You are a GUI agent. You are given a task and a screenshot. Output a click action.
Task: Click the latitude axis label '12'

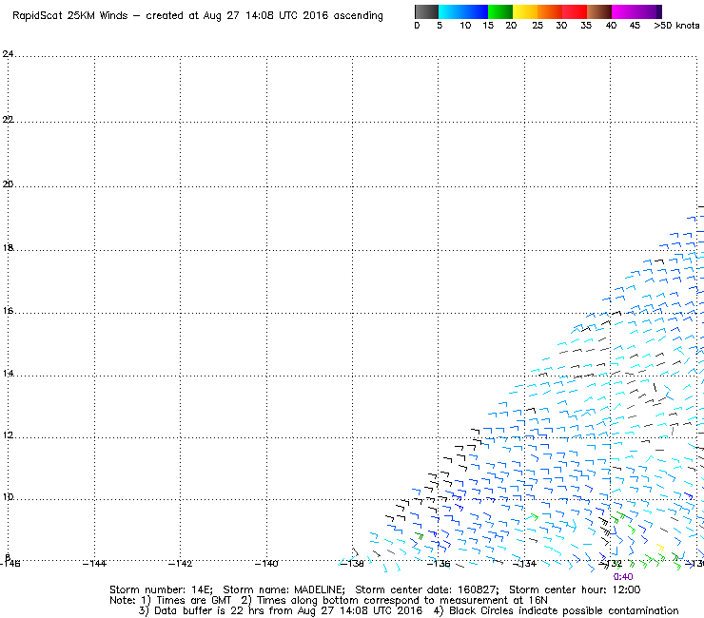pos(8,435)
